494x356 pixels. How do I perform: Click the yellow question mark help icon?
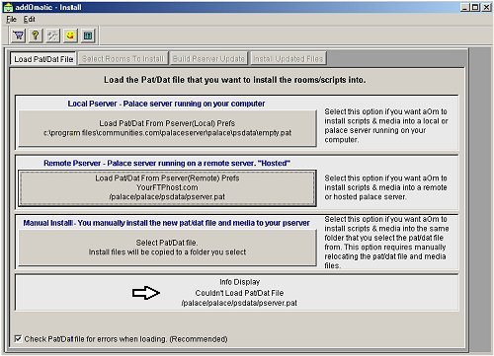pos(36,36)
